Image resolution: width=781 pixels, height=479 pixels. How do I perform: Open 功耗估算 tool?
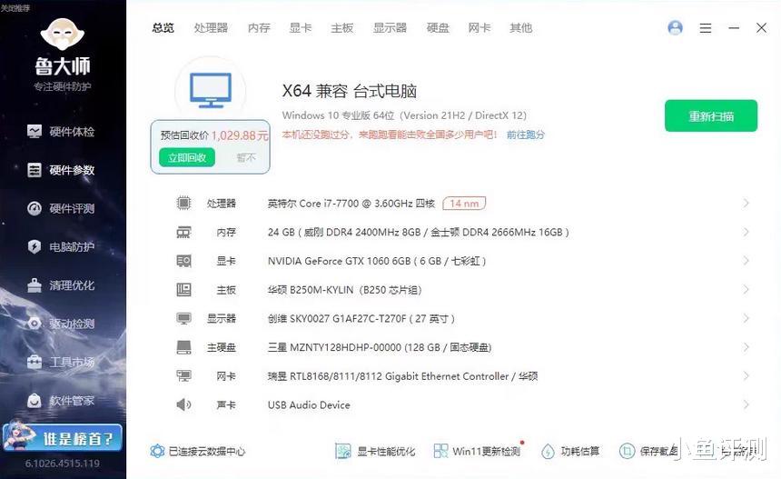(x=570, y=451)
